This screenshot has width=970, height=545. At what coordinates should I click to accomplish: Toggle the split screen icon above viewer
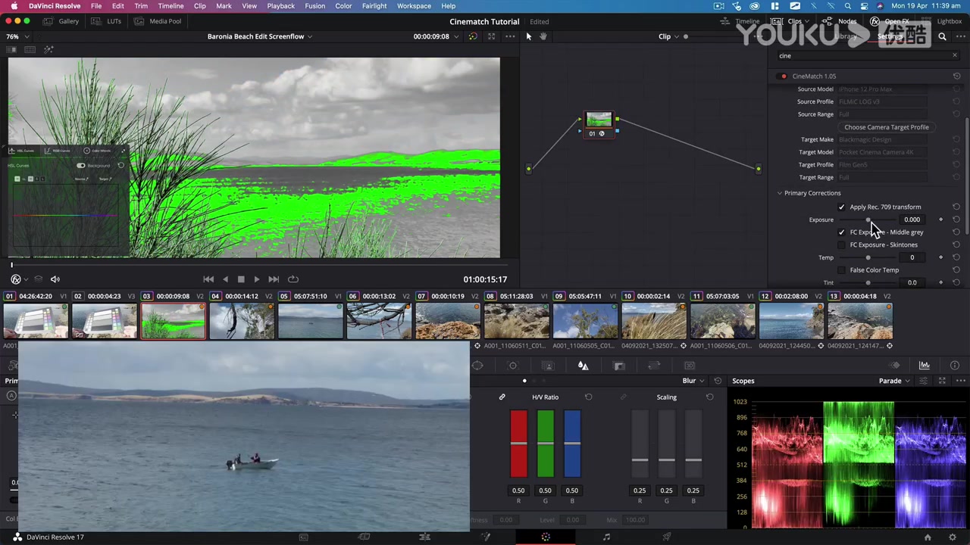point(30,50)
